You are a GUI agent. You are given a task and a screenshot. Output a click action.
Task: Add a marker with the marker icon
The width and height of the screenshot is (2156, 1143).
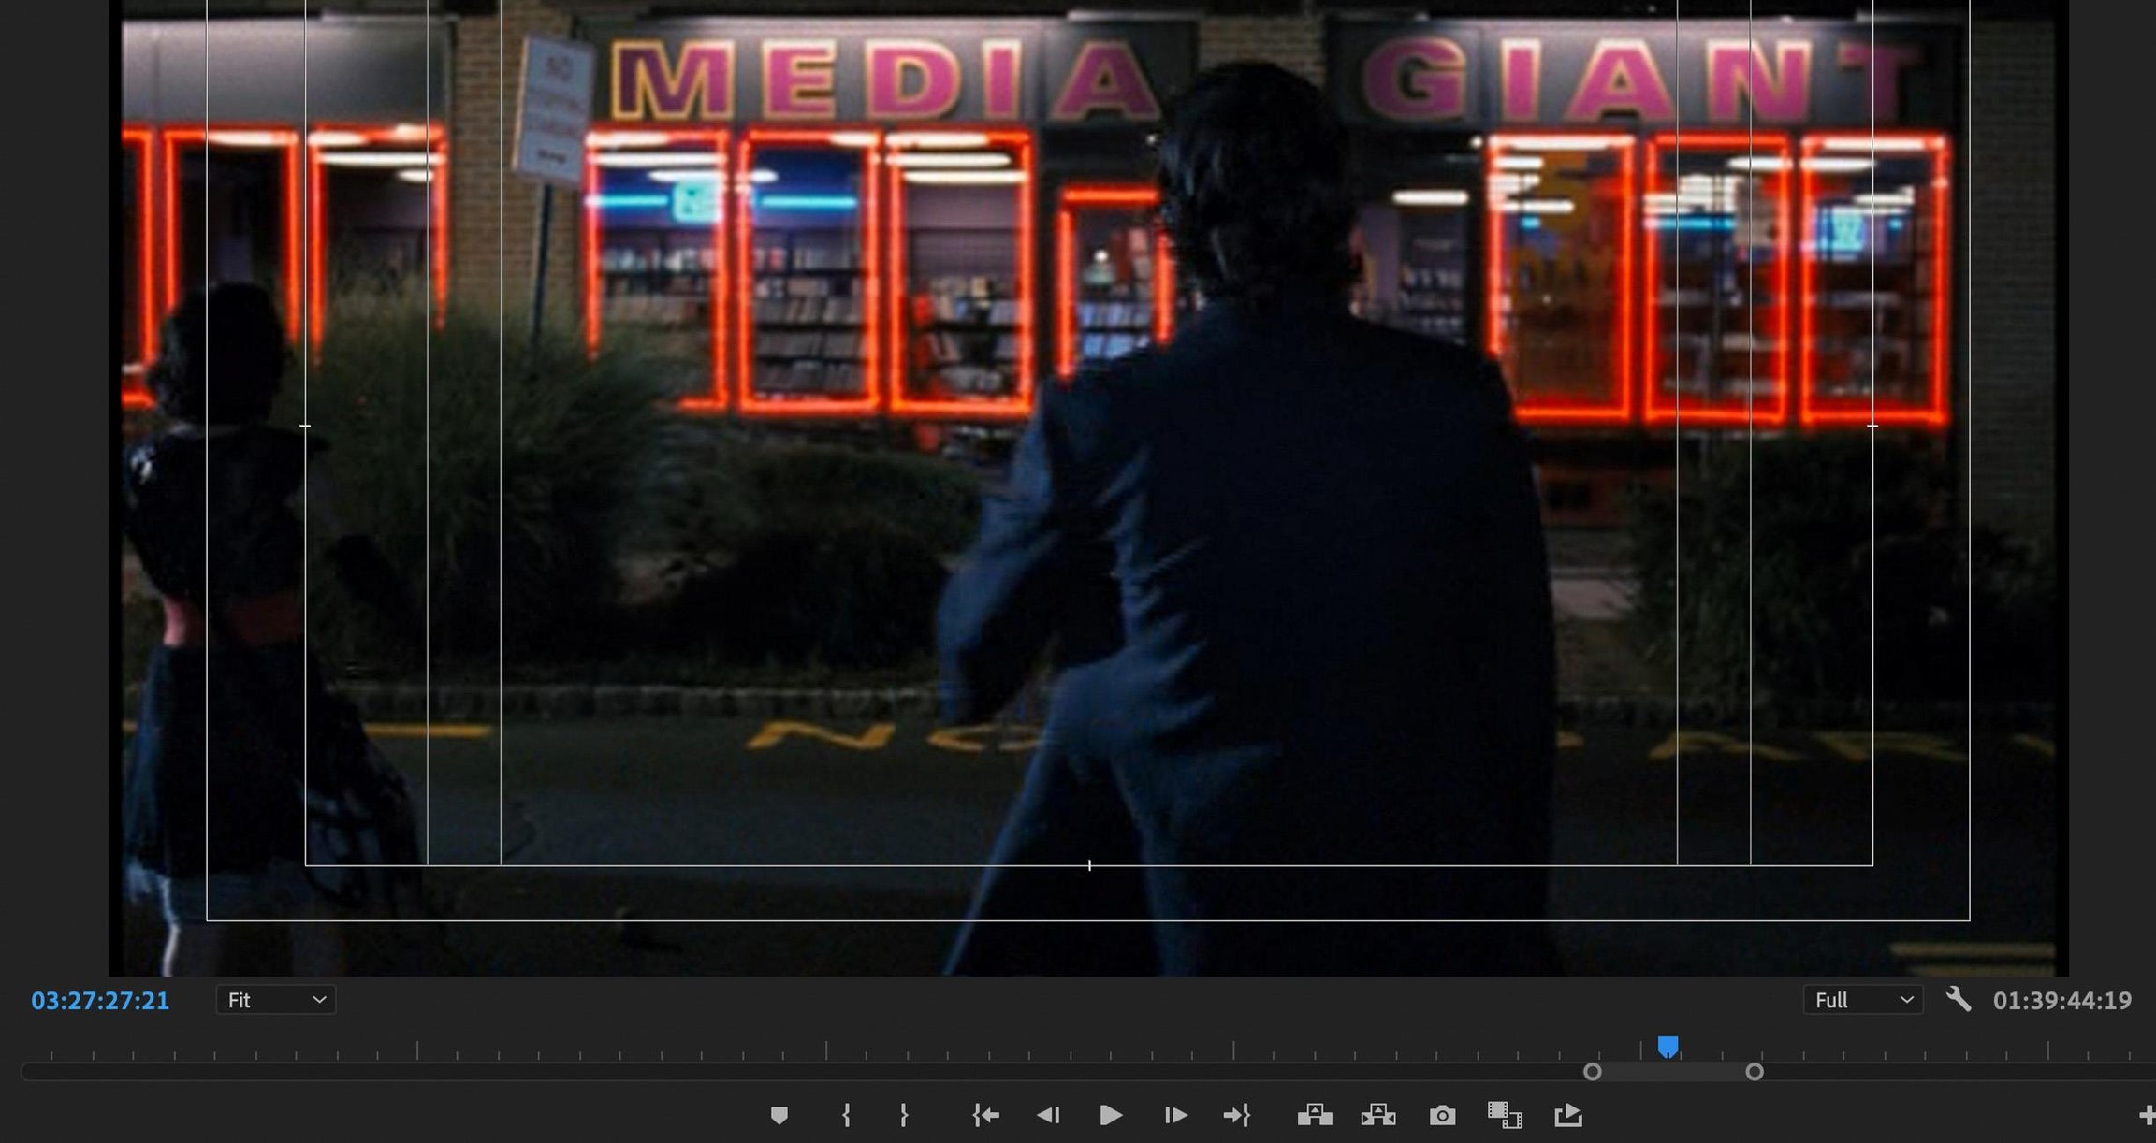[779, 1115]
